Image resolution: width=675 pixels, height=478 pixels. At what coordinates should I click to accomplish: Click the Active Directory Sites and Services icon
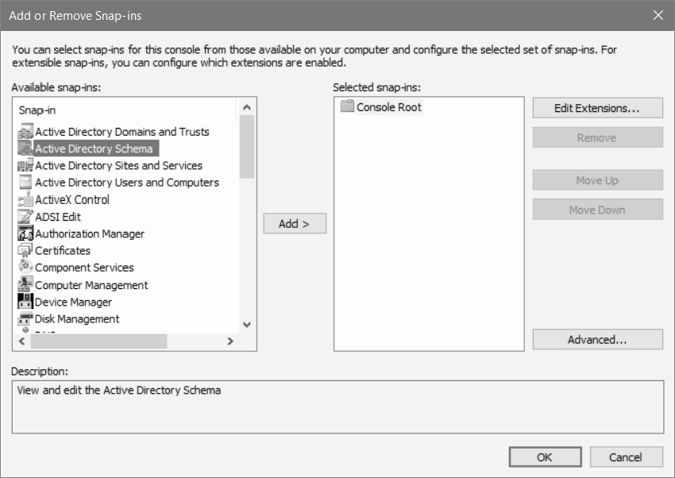(x=26, y=165)
